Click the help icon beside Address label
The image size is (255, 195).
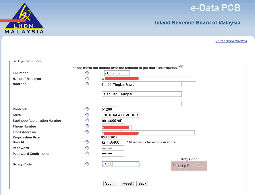(87, 84)
